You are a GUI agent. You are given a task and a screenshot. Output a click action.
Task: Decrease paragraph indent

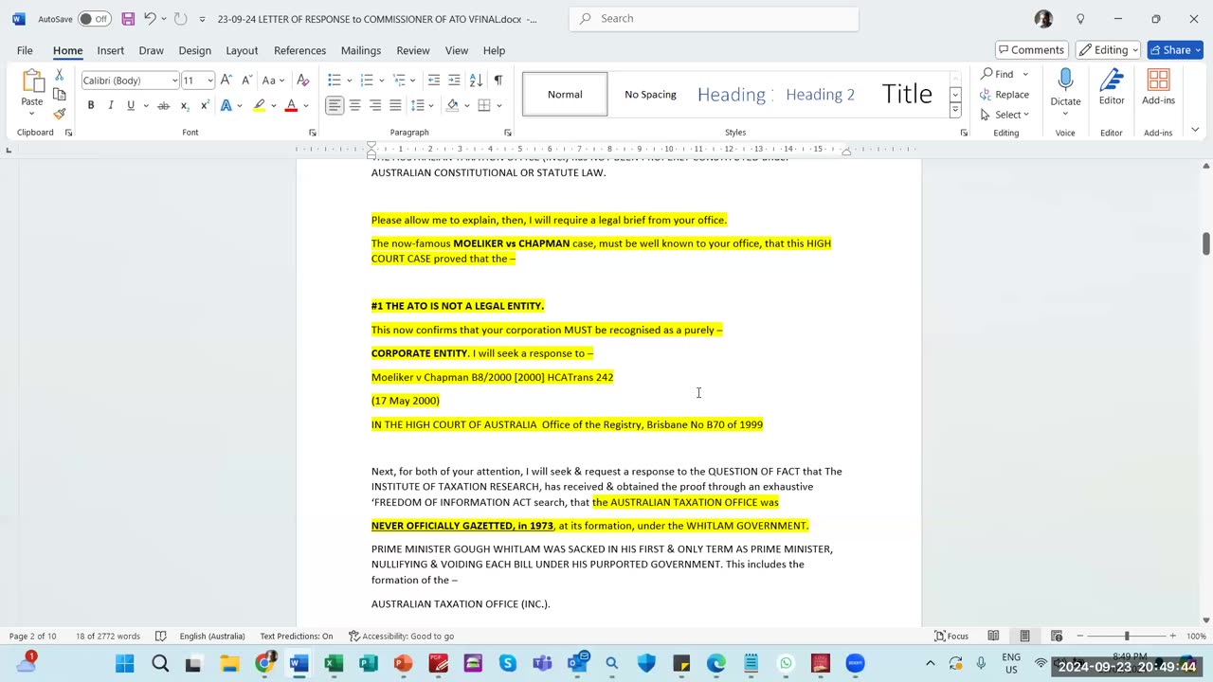(433, 81)
